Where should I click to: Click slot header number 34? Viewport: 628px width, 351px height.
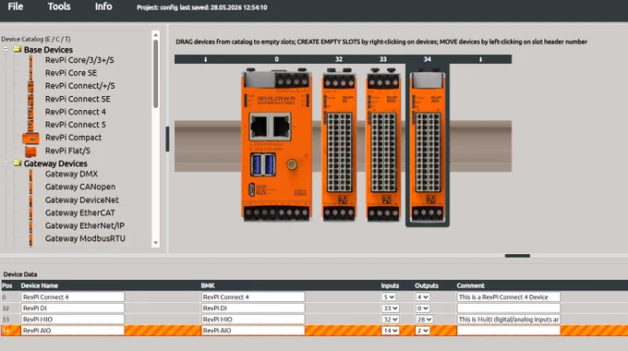point(428,59)
